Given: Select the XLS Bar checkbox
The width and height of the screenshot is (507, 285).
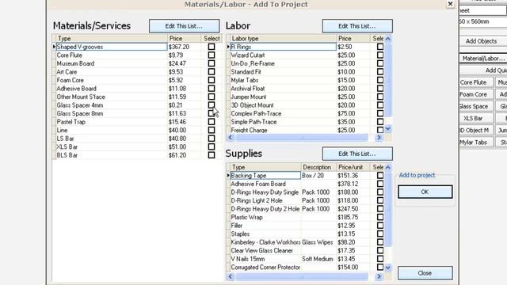Looking at the screenshot, I should coord(212,146).
